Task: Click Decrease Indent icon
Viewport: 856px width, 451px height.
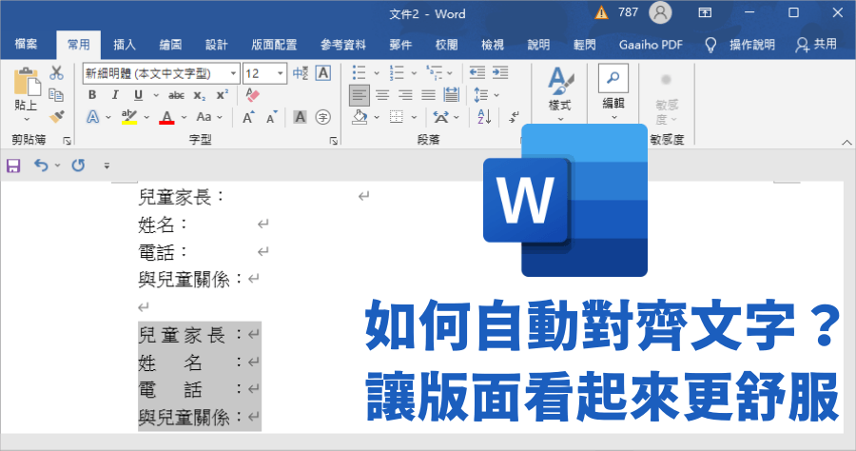Action: [x=477, y=72]
